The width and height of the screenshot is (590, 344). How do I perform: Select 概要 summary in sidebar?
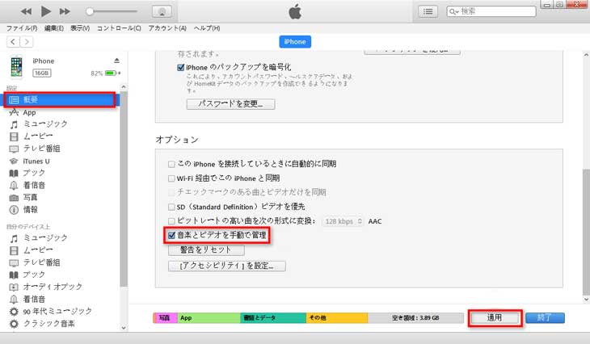60,99
